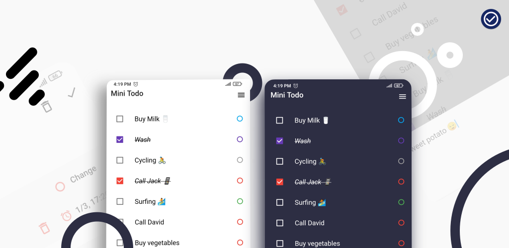Click the Mini Todo title in light phone

pyautogui.click(x=127, y=94)
